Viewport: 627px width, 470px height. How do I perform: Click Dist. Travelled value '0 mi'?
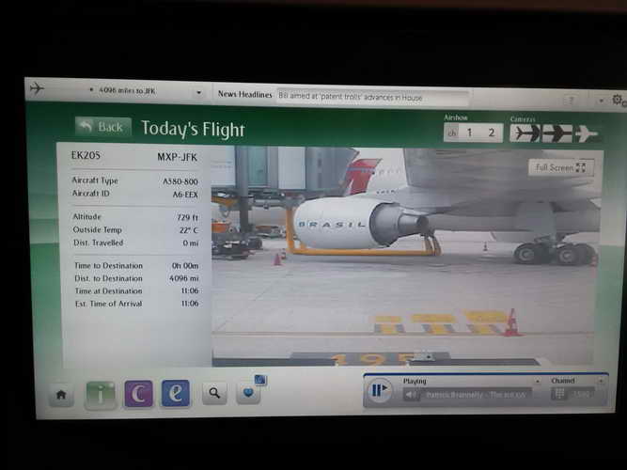pos(191,243)
